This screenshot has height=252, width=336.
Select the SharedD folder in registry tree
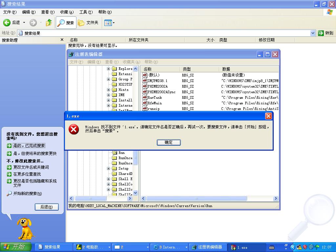(122, 174)
